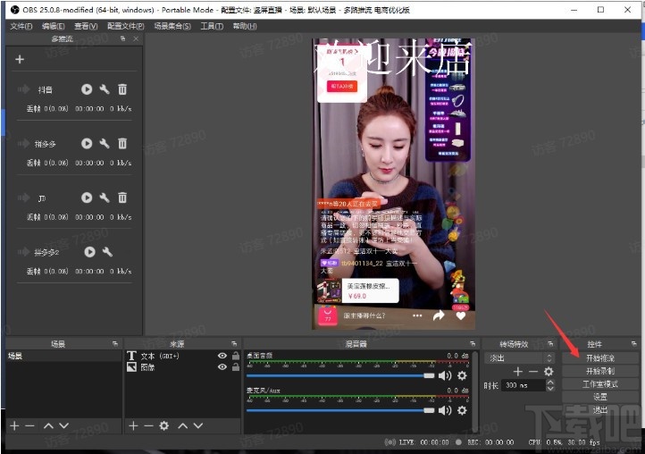The image size is (645, 454).
Task: Click the stream preview canvas
Action: 393,184
